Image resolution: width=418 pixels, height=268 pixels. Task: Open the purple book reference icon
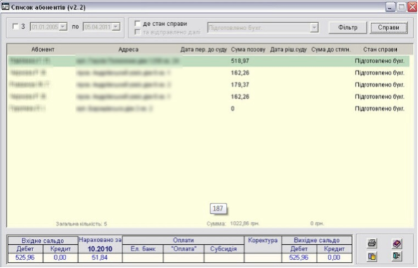pyautogui.click(x=397, y=243)
